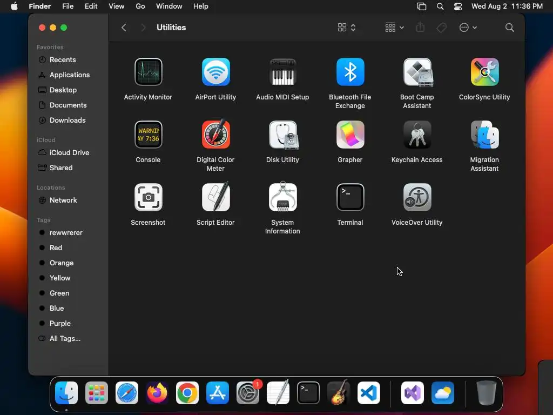Open Spotlight search in menu bar
The image size is (553, 415).
440,6
